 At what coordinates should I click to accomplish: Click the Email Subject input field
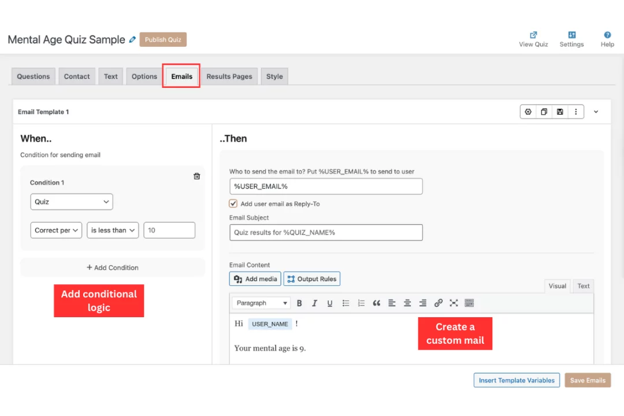point(326,232)
